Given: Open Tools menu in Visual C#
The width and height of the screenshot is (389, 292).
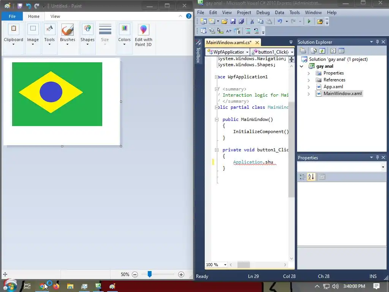Looking at the screenshot, I should [294, 13].
